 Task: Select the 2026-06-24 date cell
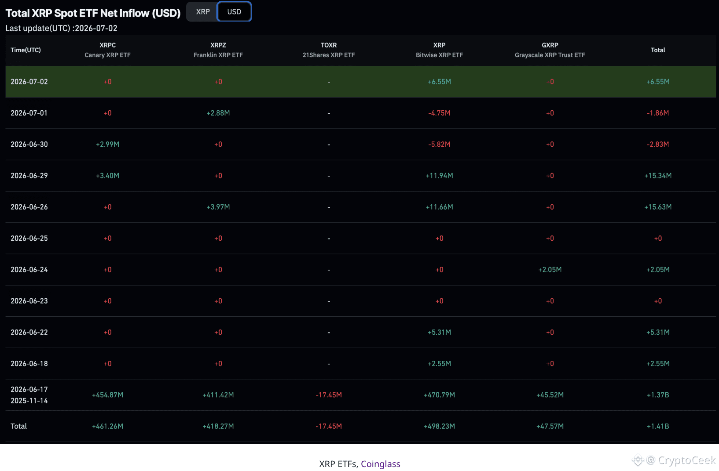pyautogui.click(x=29, y=270)
